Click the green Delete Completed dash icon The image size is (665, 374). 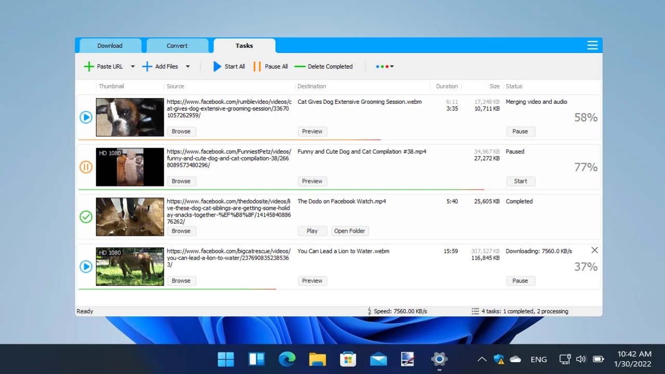click(300, 66)
